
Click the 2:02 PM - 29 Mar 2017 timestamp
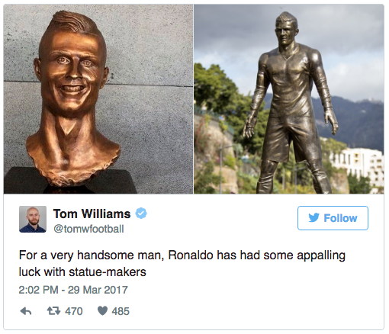click(73, 290)
